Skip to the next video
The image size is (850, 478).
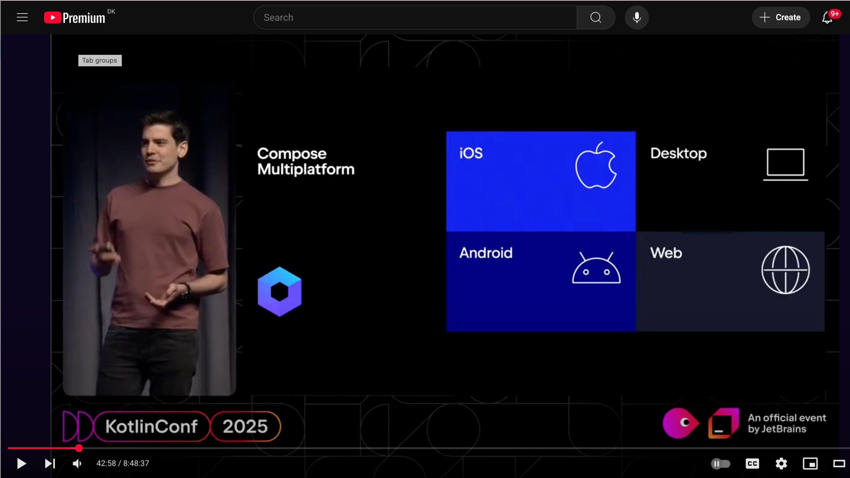50,463
